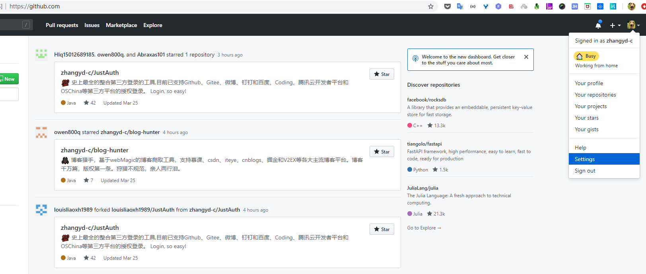
Task: Expand the plus create-new dropdown
Action: tap(615, 25)
